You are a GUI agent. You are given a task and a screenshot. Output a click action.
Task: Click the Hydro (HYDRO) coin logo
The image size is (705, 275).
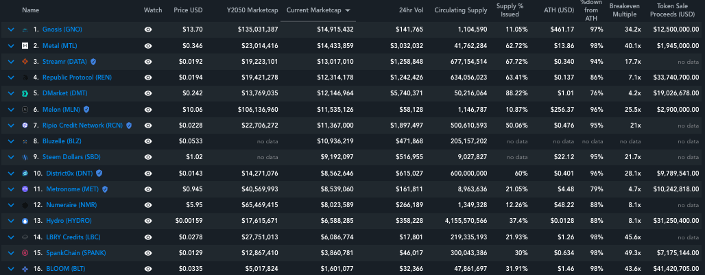pos(25,221)
